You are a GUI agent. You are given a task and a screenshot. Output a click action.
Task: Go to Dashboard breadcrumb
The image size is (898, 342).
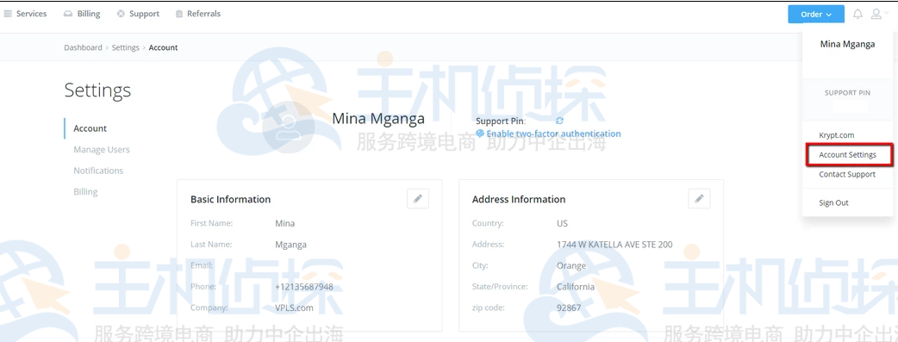click(x=83, y=47)
